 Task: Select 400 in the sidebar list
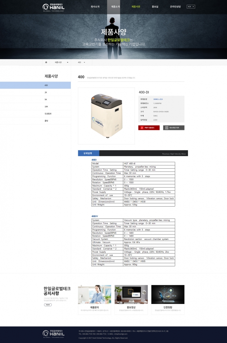point(35,85)
